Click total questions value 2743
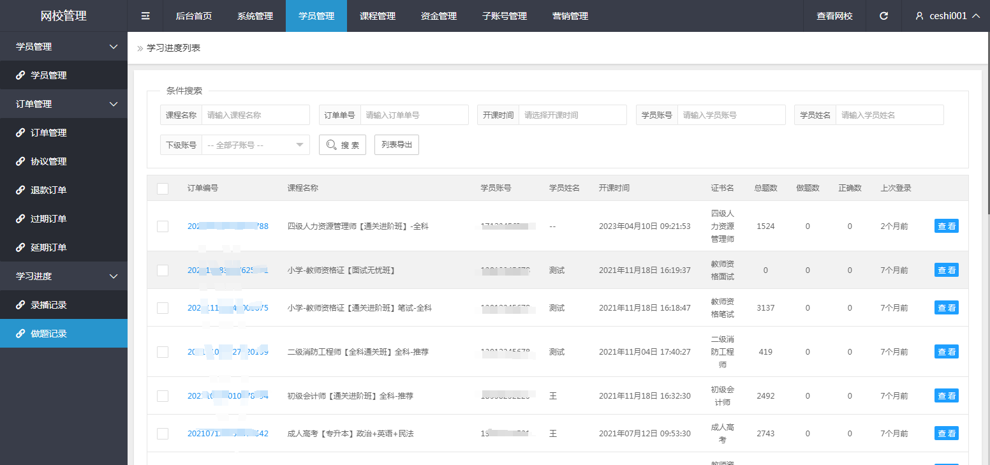 pyautogui.click(x=765, y=433)
